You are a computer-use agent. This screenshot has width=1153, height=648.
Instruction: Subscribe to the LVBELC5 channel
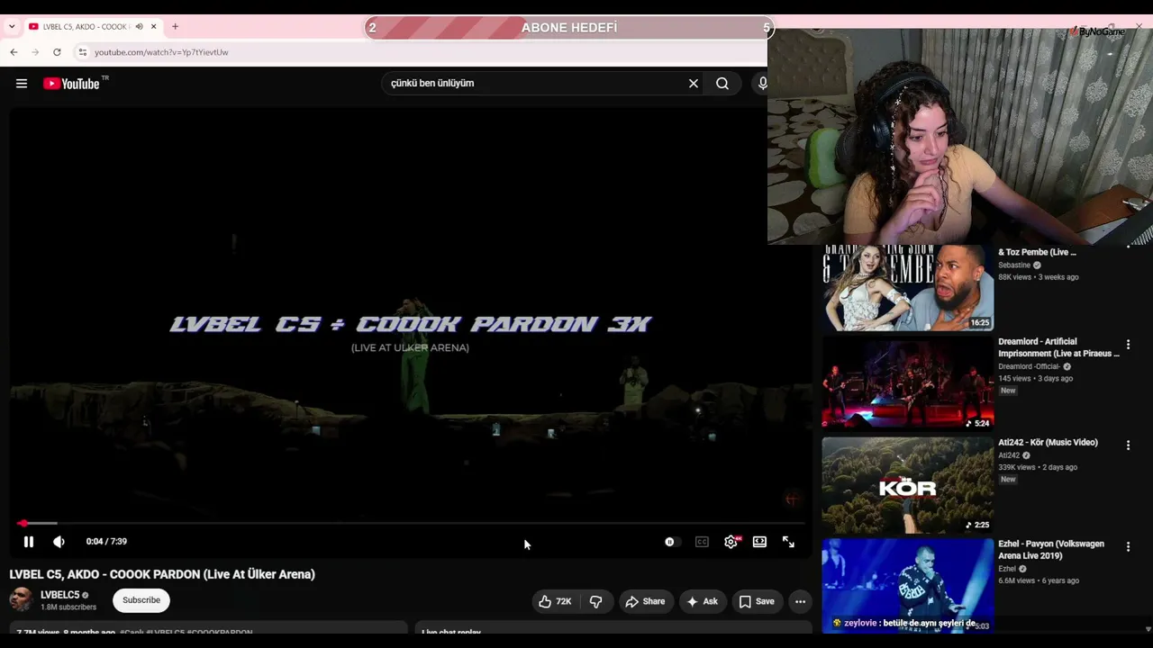coord(141,600)
